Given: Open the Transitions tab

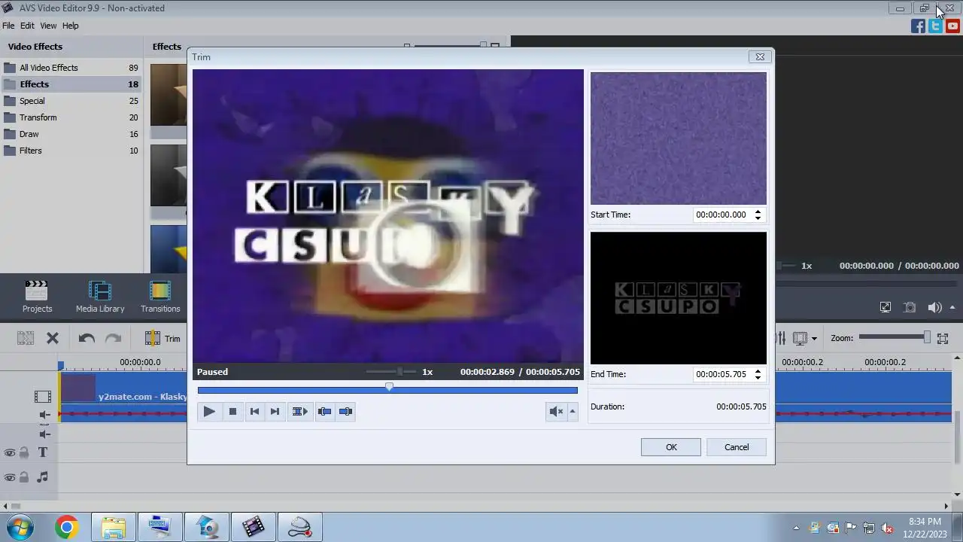Looking at the screenshot, I should pyautogui.click(x=160, y=297).
